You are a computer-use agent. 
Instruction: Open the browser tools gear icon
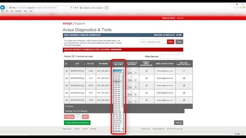241,7
